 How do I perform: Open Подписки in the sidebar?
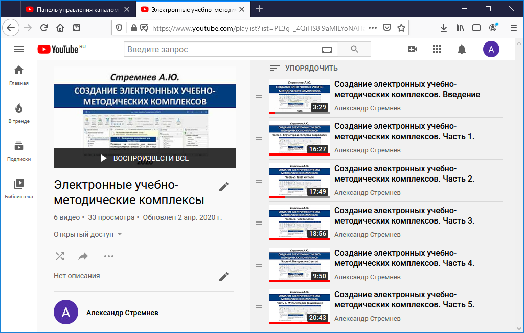[19, 151]
